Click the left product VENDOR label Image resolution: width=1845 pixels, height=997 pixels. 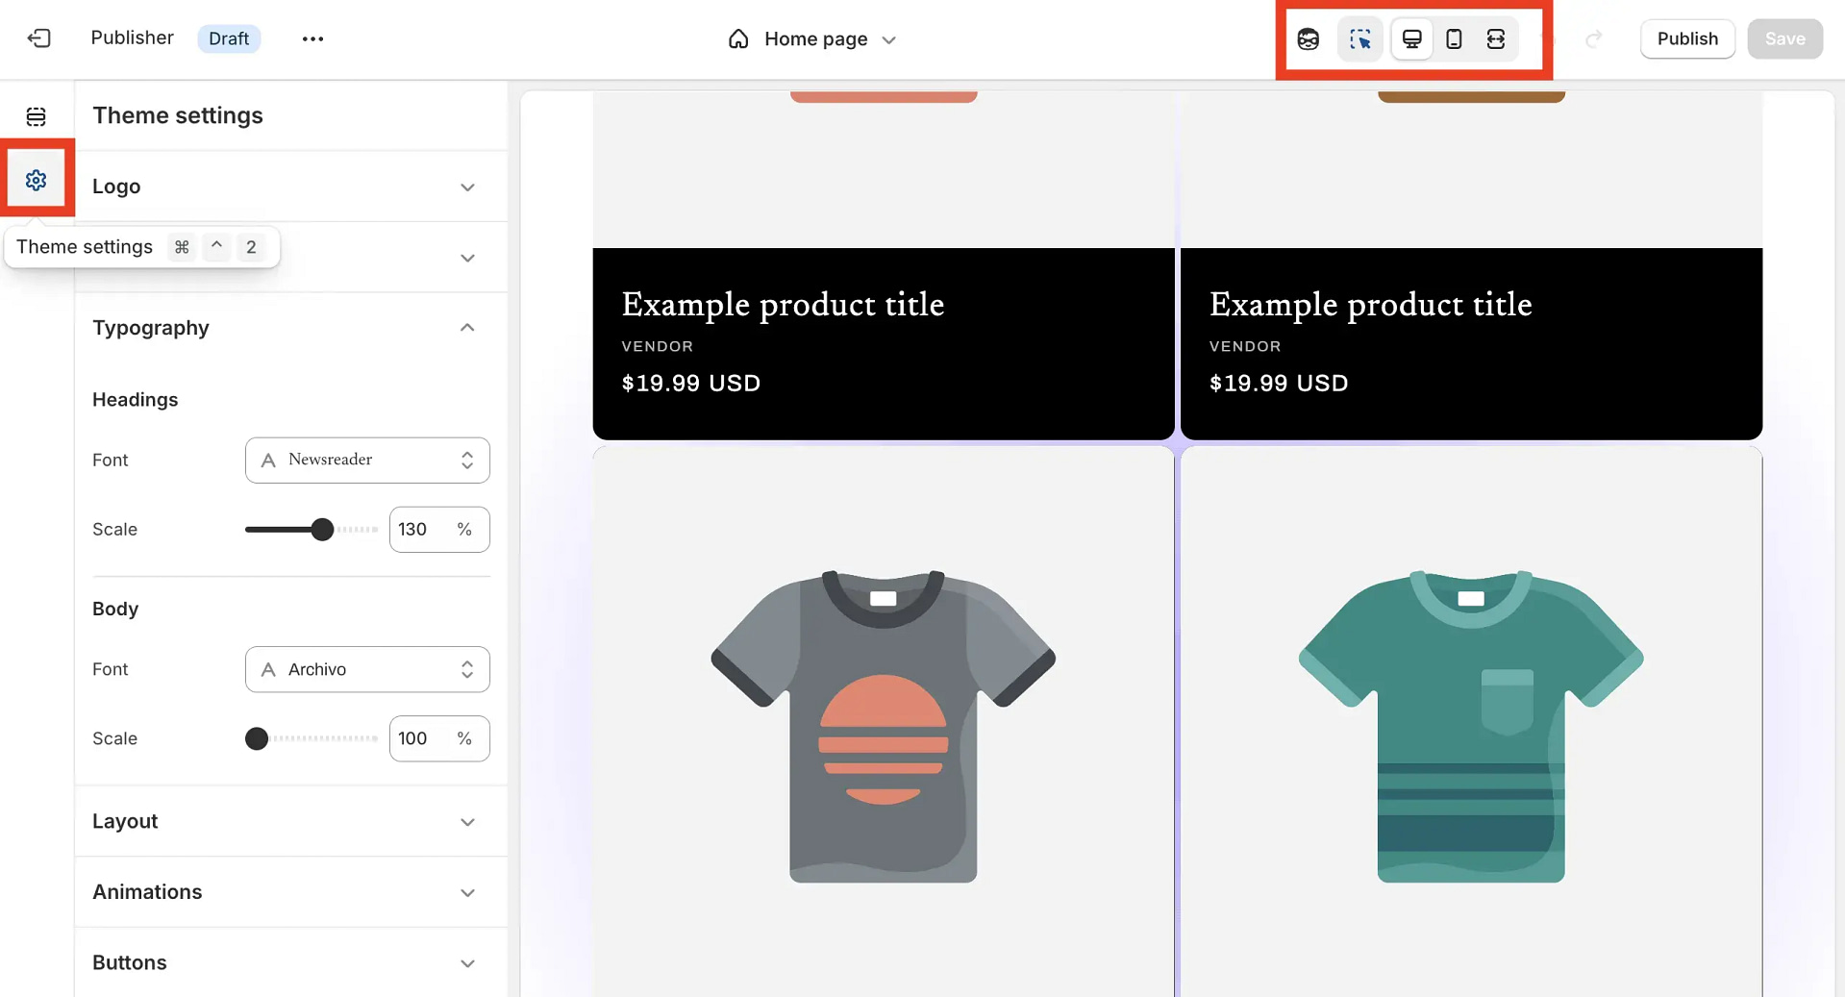coord(658,346)
